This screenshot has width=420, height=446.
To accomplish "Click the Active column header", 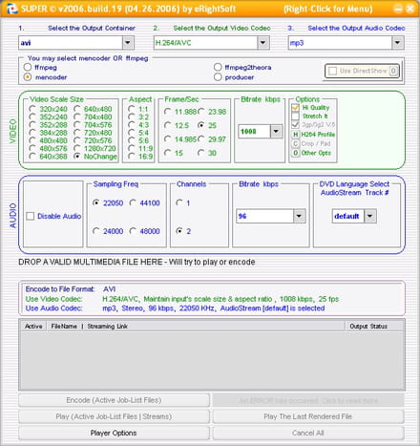I will (33, 327).
